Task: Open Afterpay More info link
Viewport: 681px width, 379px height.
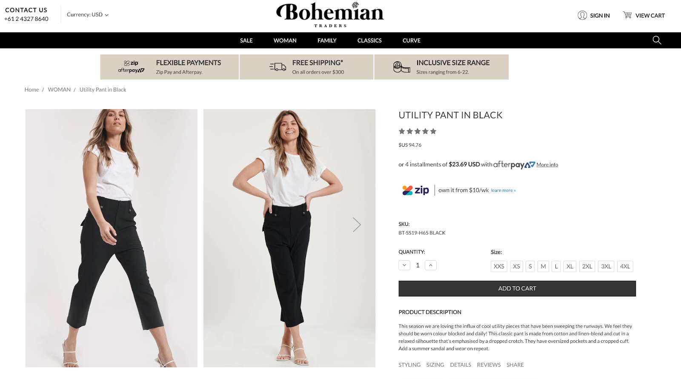Action: (x=547, y=165)
